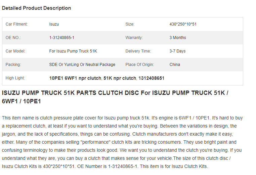Click the 'Car Fitment:' label
256x175 pixels.
pos(17,24)
